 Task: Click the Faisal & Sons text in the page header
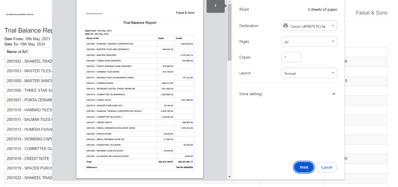tap(371, 13)
